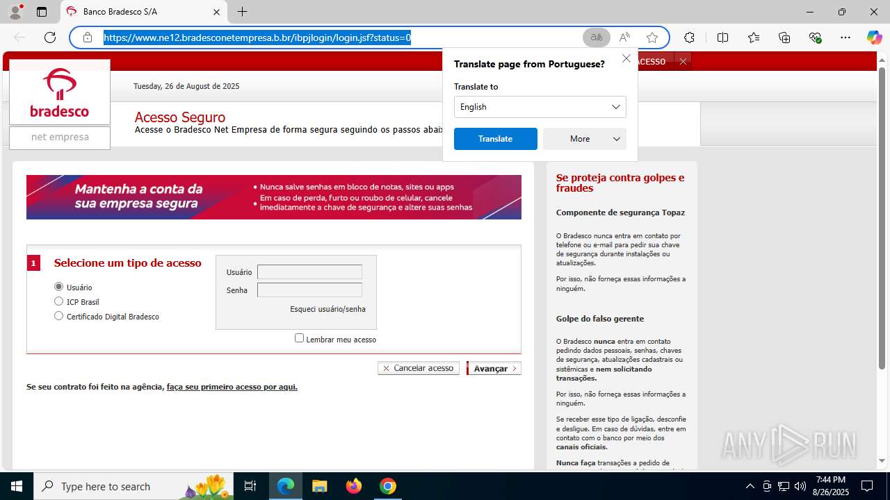The height and width of the screenshot is (500, 890).
Task: Open Favorites list icon
Action: coord(754,37)
